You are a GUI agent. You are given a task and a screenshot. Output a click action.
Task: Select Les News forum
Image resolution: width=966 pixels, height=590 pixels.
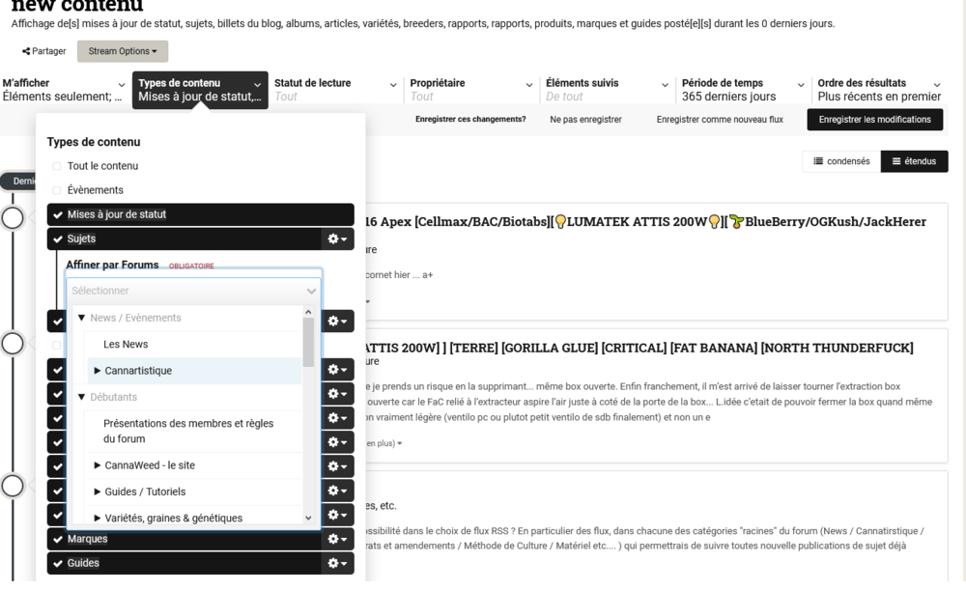[x=126, y=345]
